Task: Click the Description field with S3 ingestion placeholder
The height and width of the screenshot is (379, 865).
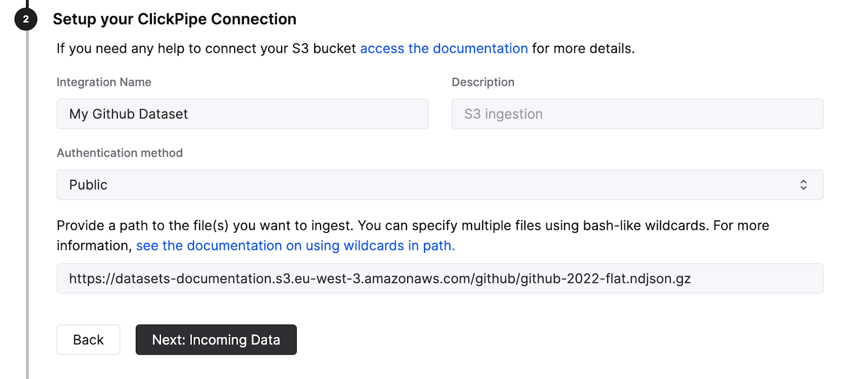Action: pyautogui.click(x=637, y=114)
